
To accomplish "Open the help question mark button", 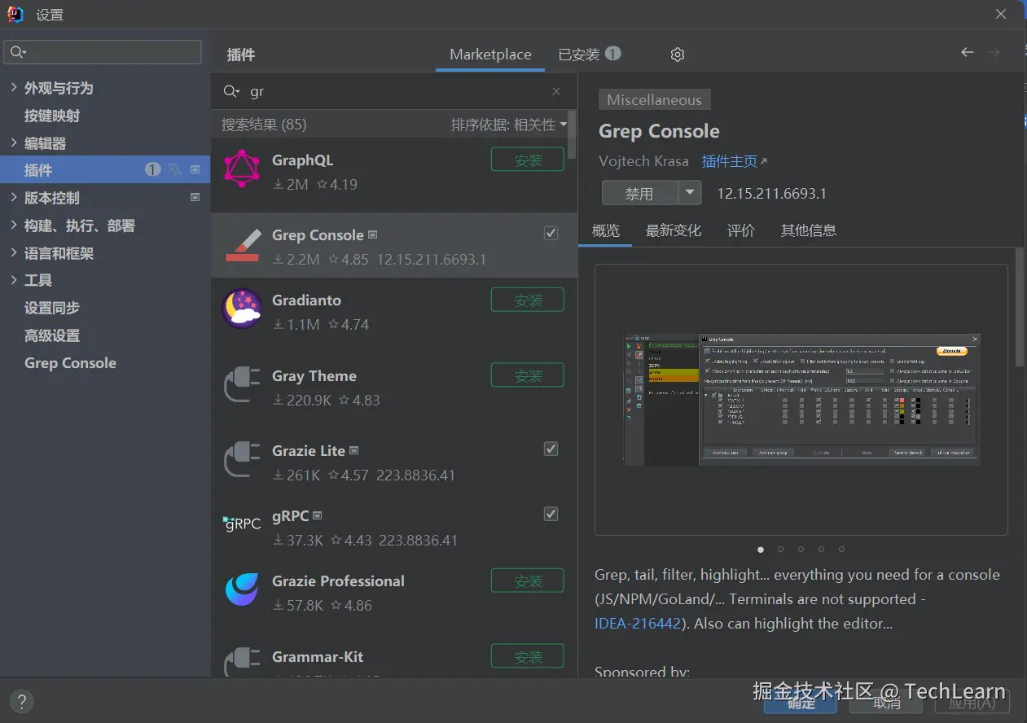I will pos(21,701).
